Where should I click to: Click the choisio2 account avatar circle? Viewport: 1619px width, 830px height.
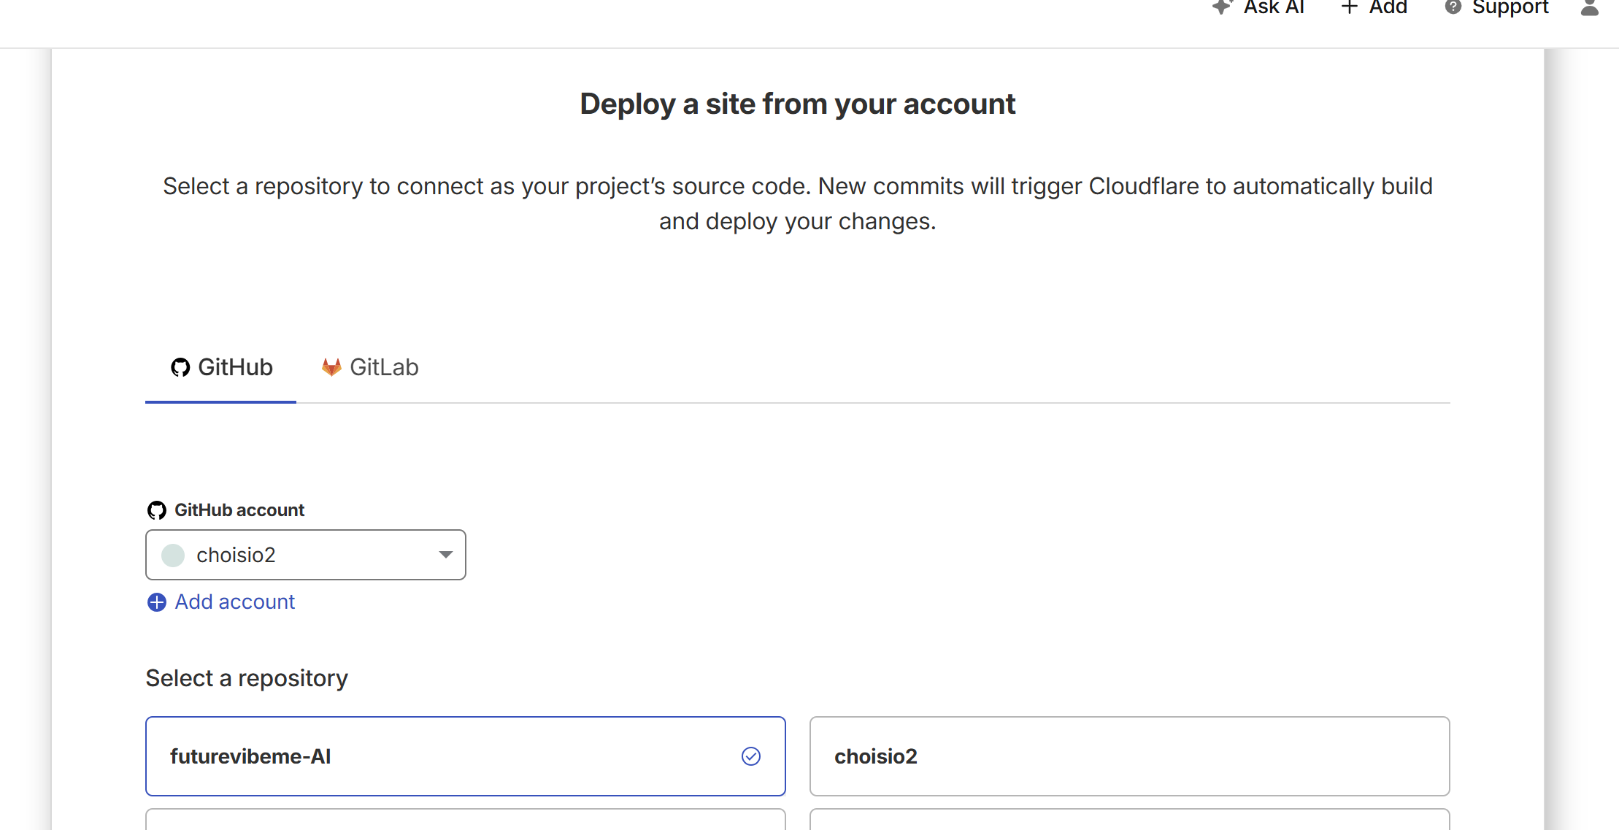(x=173, y=556)
